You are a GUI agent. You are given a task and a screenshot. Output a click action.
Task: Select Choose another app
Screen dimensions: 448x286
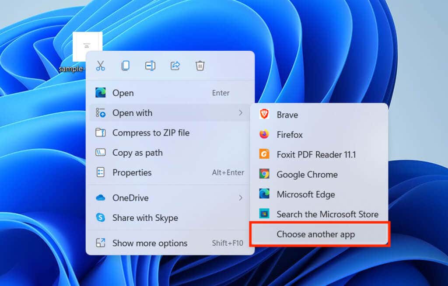(x=315, y=234)
